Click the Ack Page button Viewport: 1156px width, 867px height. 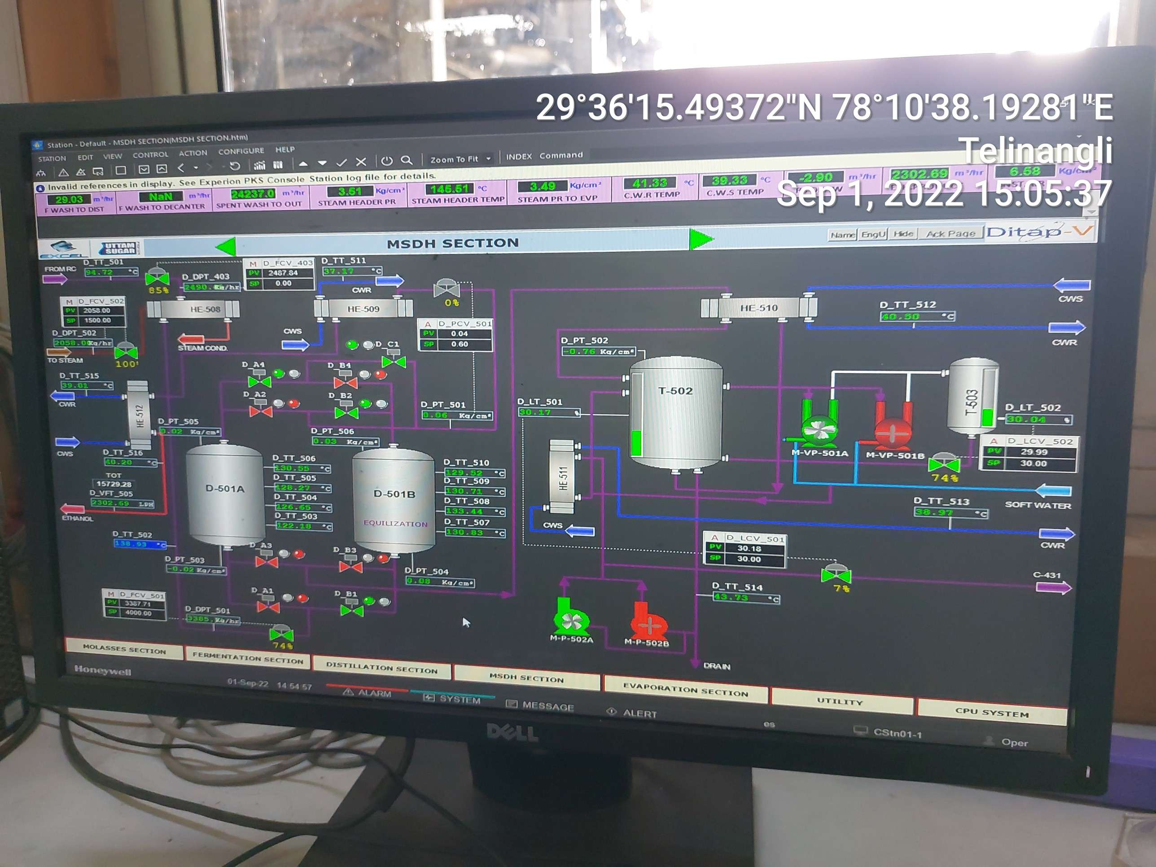[950, 233]
